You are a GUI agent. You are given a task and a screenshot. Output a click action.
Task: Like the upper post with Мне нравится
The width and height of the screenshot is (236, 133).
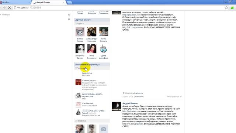[174, 97]
